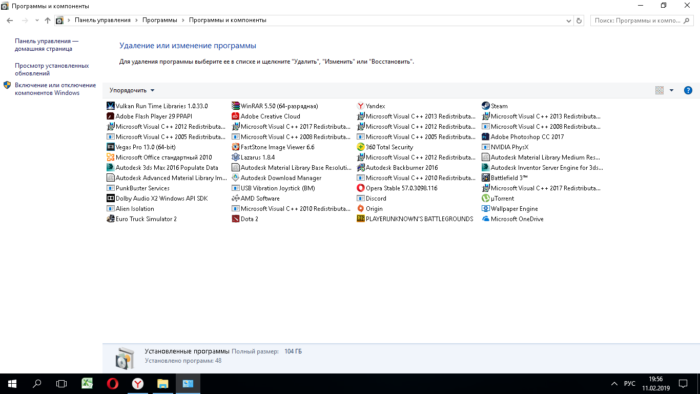Refresh the address bar

[580, 21]
